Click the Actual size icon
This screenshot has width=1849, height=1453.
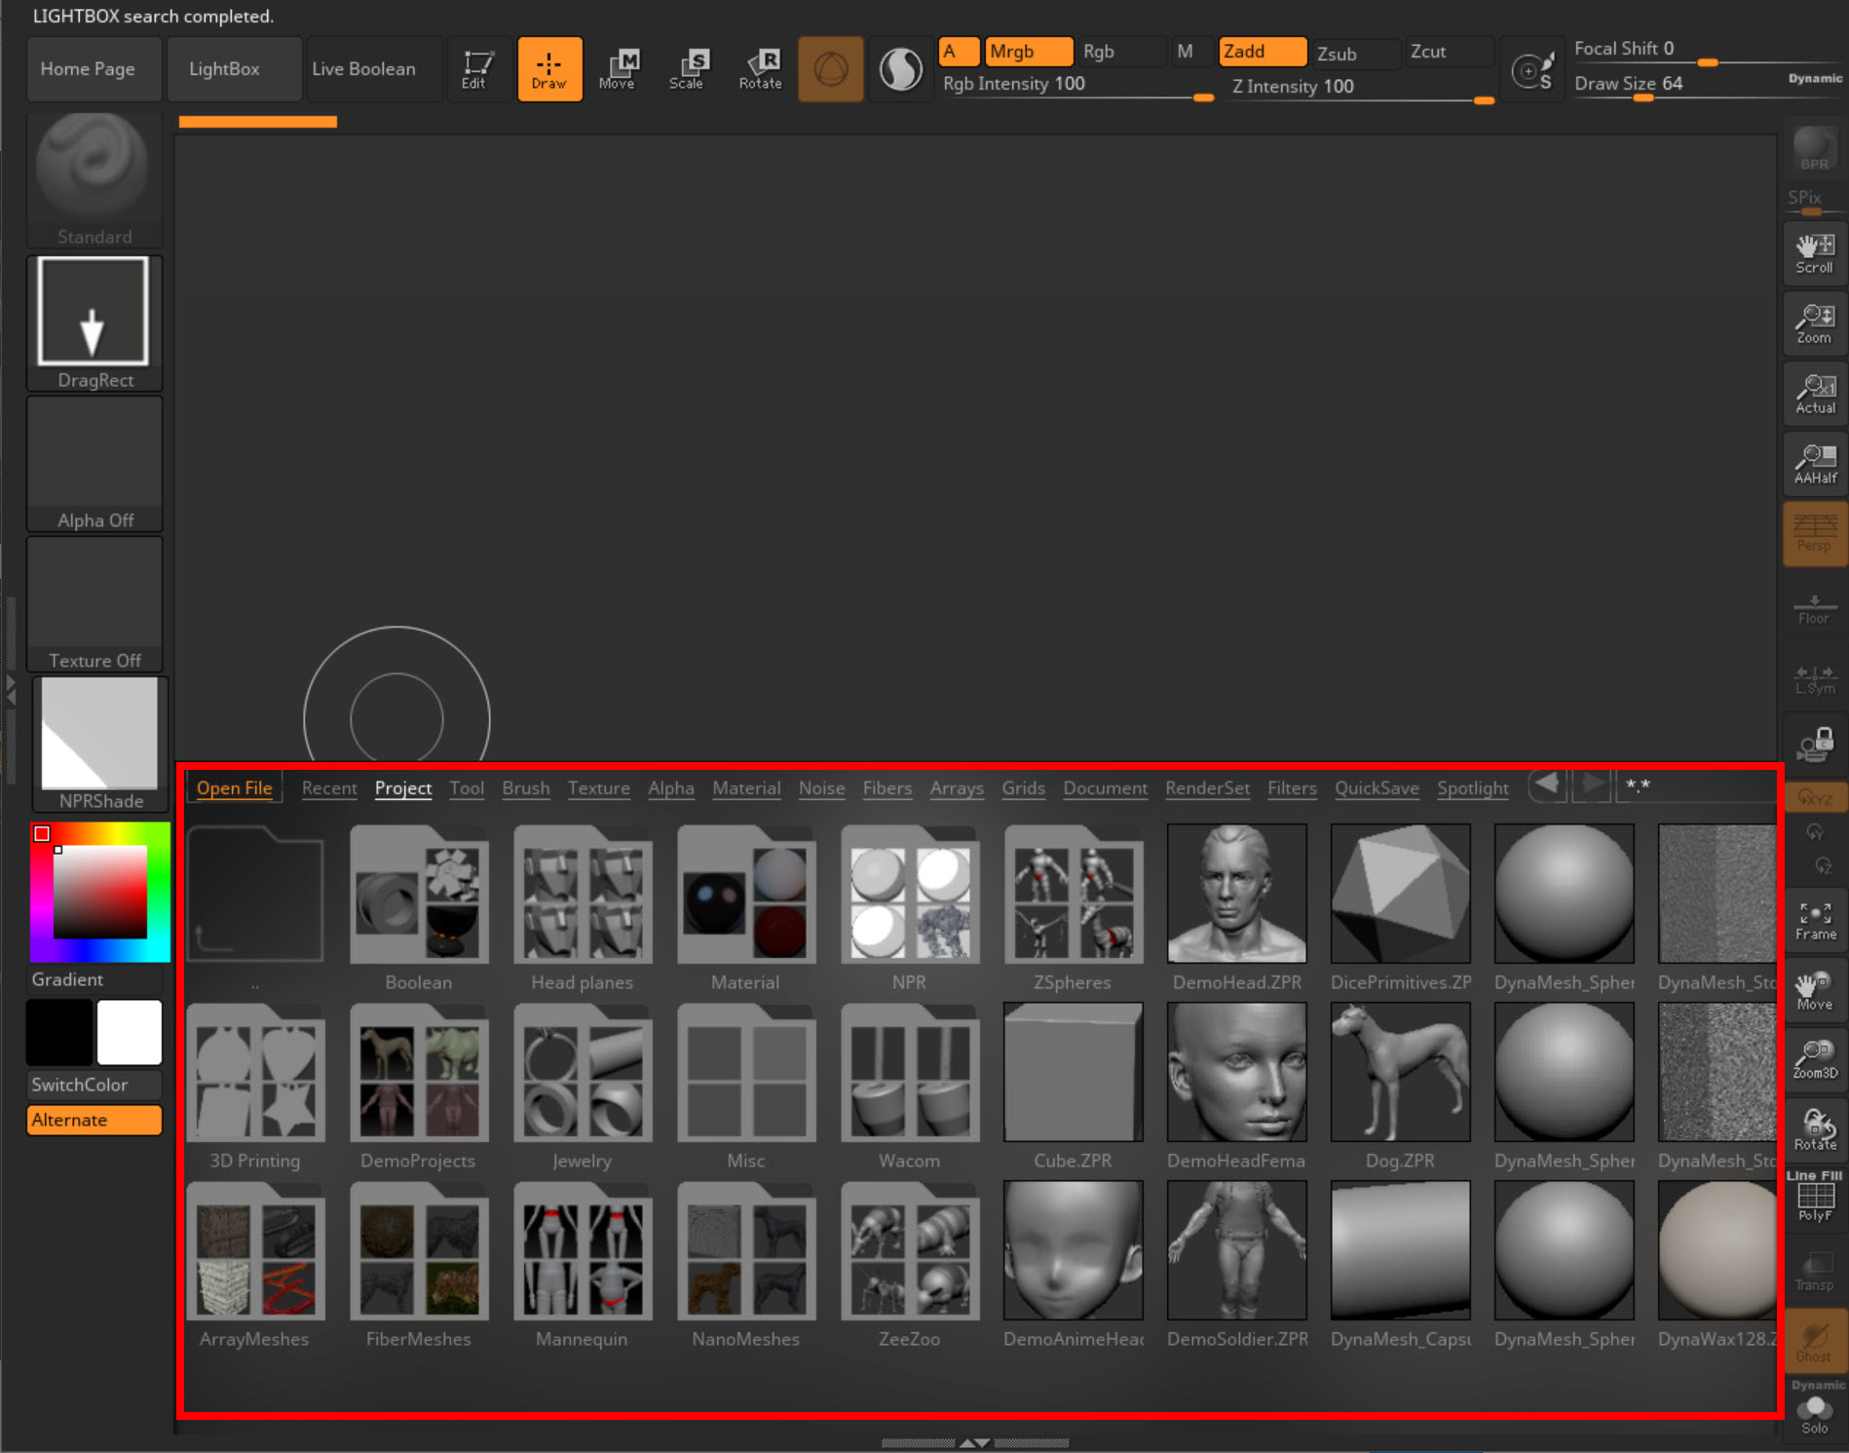tap(1815, 394)
